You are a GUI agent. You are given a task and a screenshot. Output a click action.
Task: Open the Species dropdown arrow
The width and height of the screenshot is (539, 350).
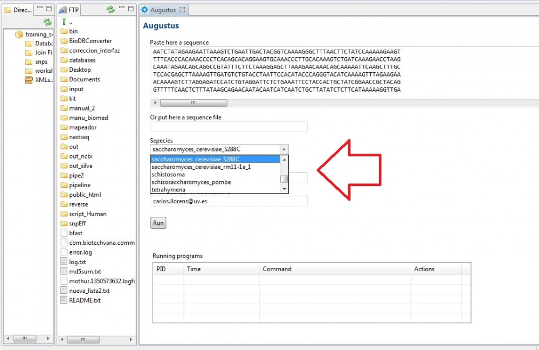284,149
